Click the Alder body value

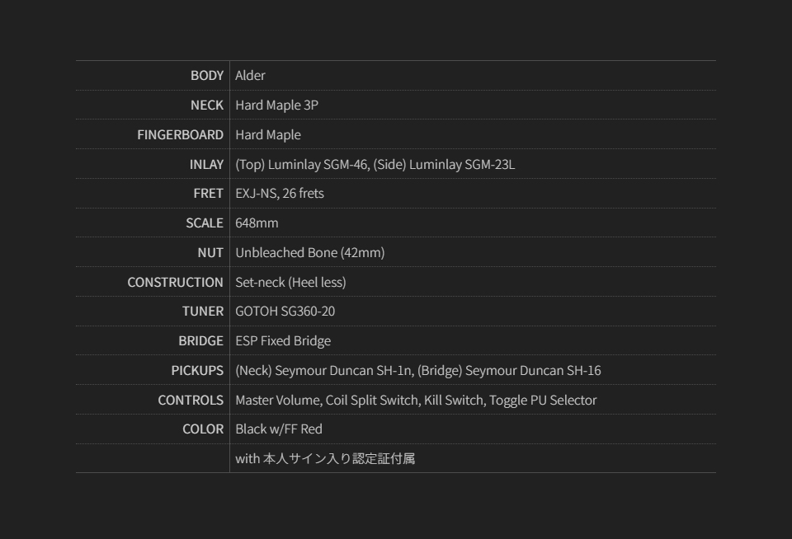pyautogui.click(x=250, y=76)
